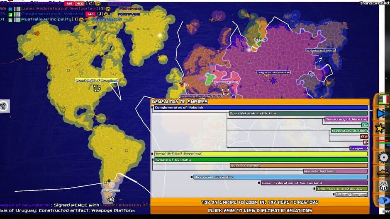Viewport: 390px width, 219px height.
Task: Click the Senate of Germany genealogy bar
Action: click(x=261, y=160)
